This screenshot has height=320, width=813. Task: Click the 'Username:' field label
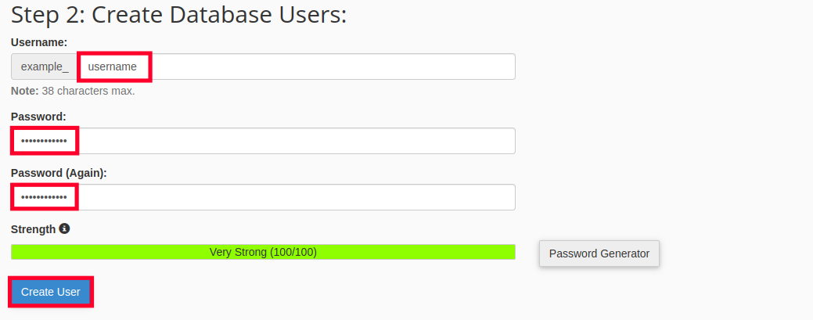pyautogui.click(x=39, y=41)
